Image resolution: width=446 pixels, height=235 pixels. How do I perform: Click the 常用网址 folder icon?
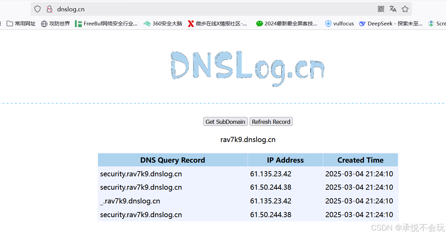point(10,24)
